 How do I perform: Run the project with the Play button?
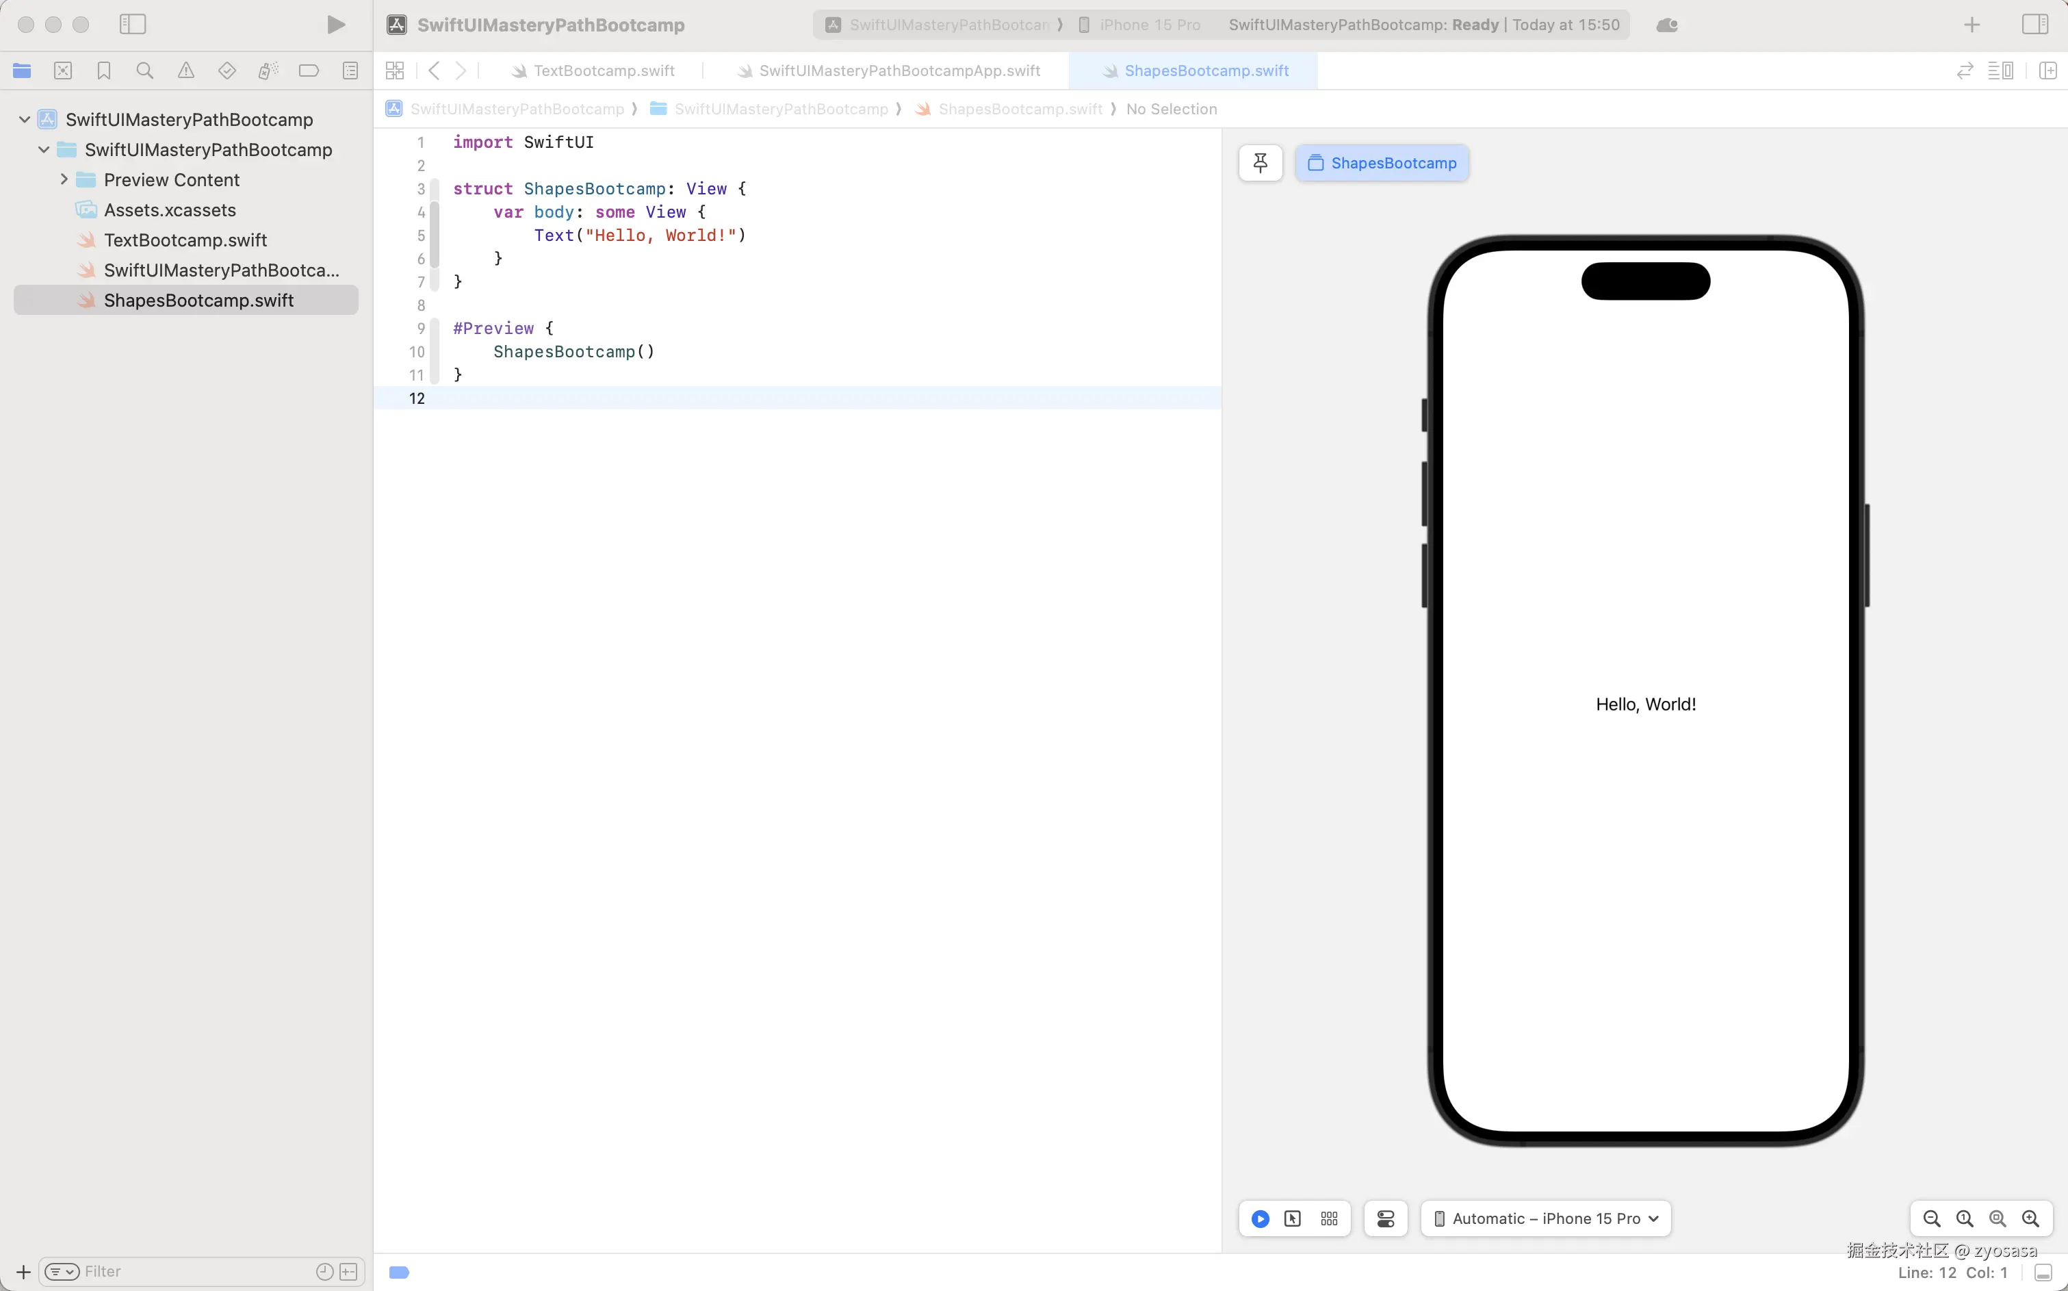(336, 25)
